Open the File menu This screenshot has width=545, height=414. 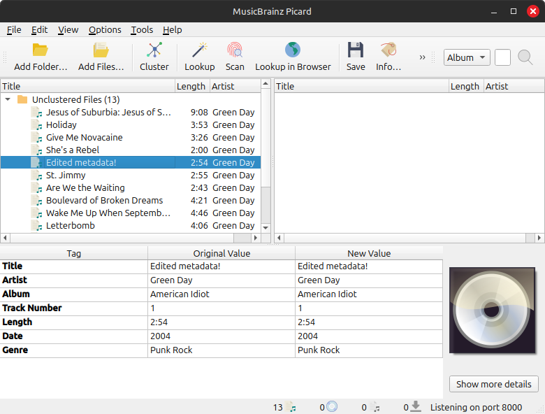(14, 30)
